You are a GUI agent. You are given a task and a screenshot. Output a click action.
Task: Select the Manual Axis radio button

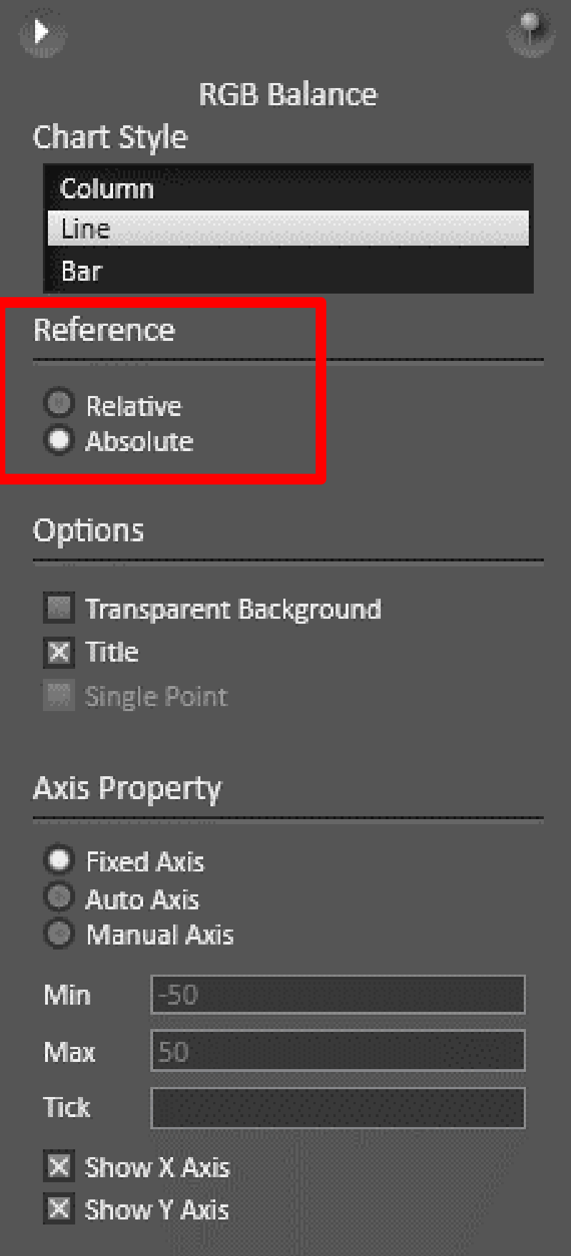tap(59, 934)
